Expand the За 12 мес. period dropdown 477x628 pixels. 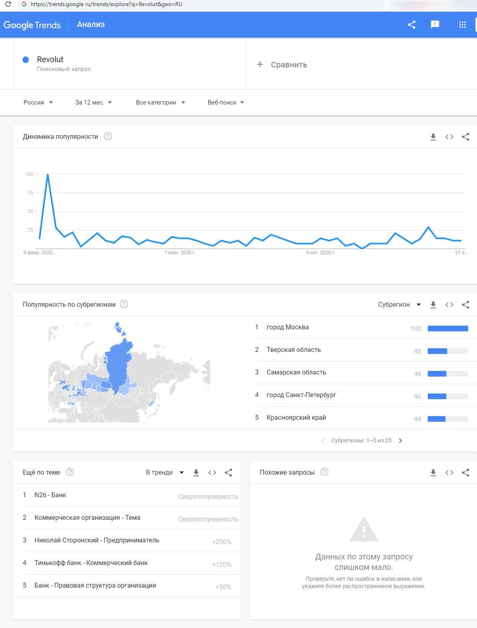[x=94, y=103]
